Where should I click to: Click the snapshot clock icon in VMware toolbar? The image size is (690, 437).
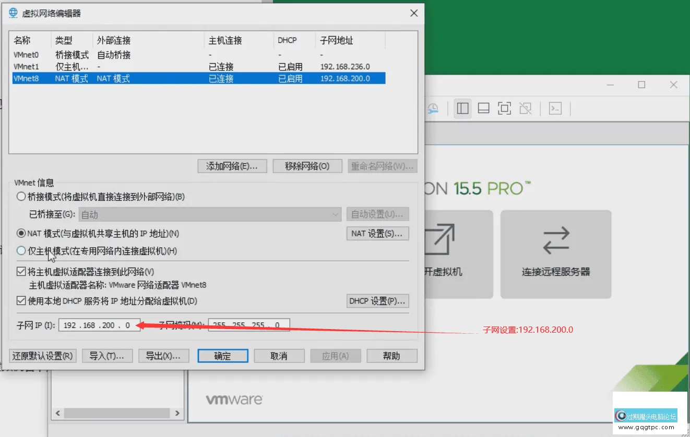[x=433, y=108]
